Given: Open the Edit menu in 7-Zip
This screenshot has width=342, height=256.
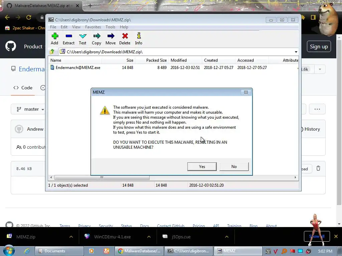Looking at the screenshot, I should 64,27.
